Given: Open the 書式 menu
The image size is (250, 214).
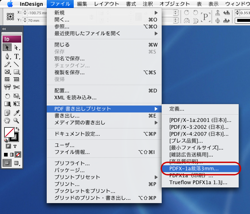Looking at the screenshot, I should (x=131, y=4).
